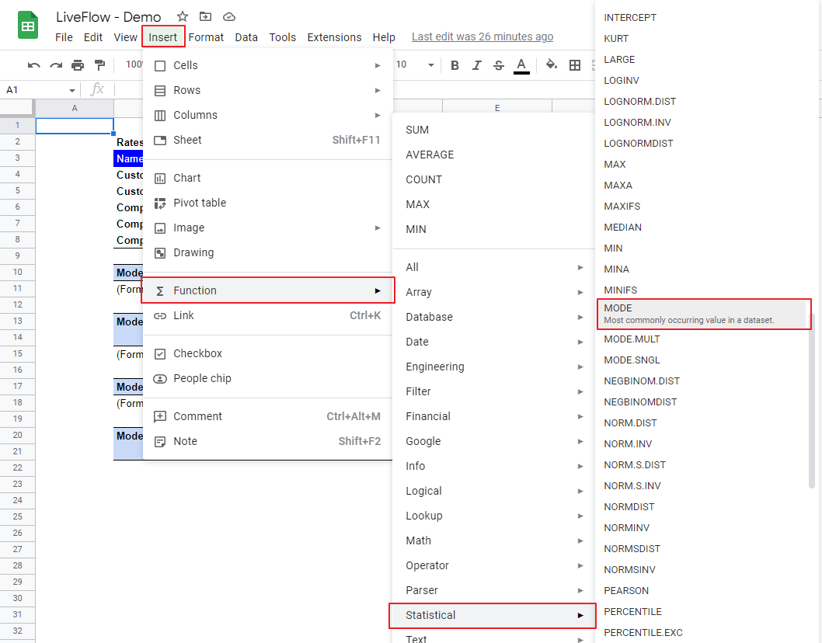
Task: Open the View menu
Action: 125,37
